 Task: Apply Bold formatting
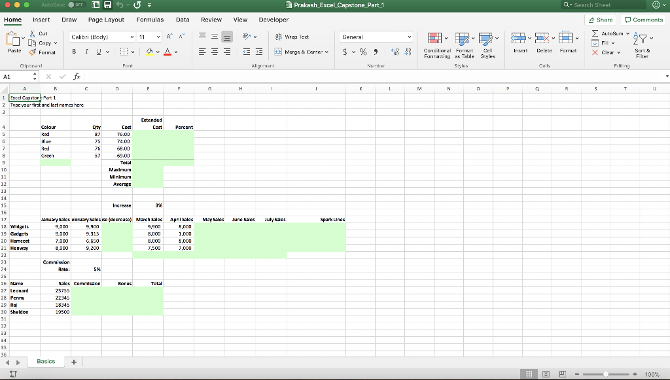(74, 52)
